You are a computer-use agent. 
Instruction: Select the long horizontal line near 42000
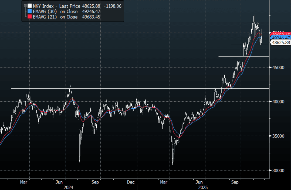[135, 88]
